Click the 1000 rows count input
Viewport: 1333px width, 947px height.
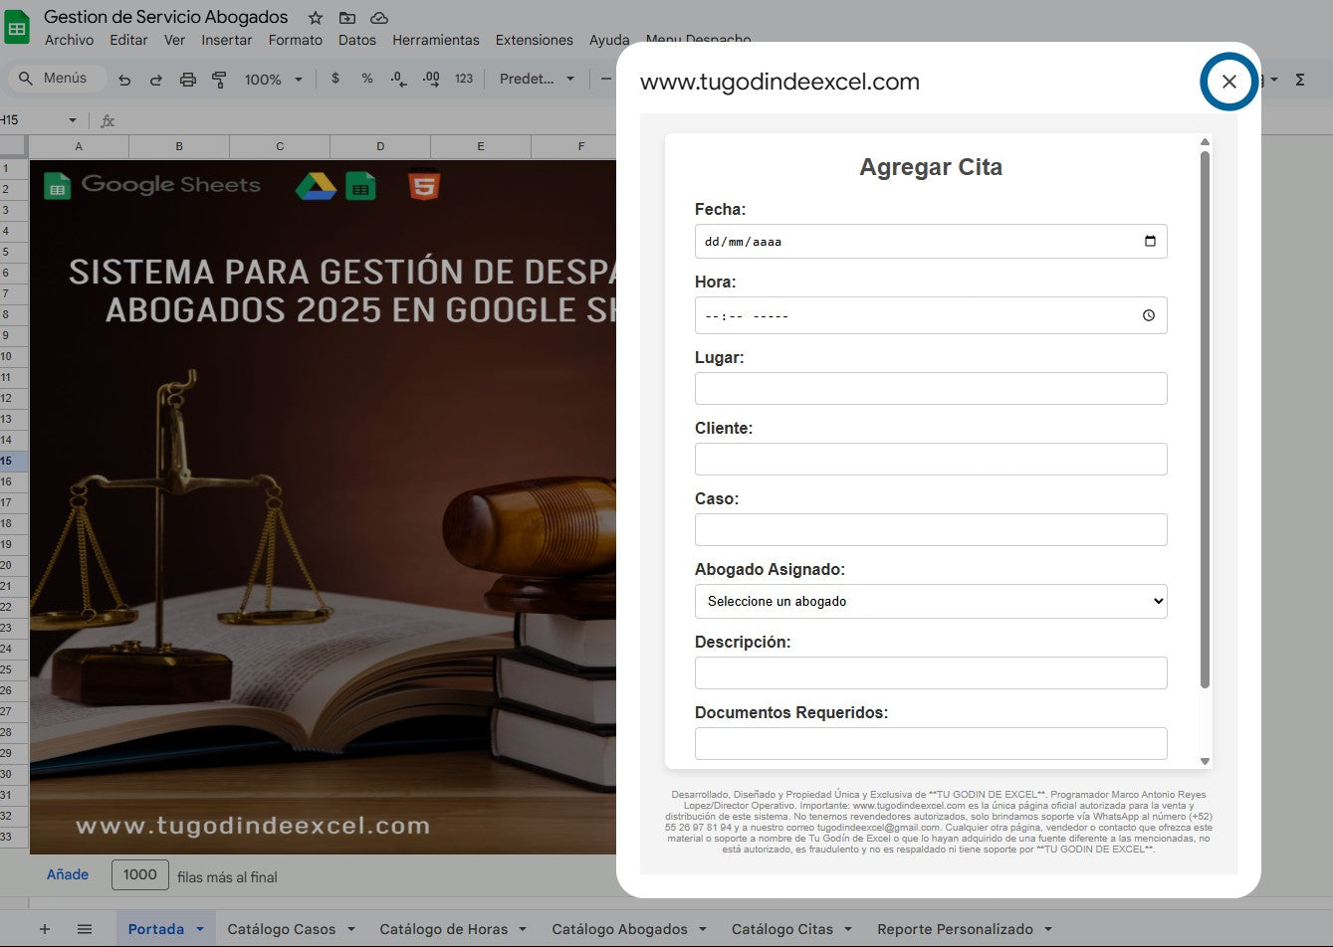[x=140, y=874]
